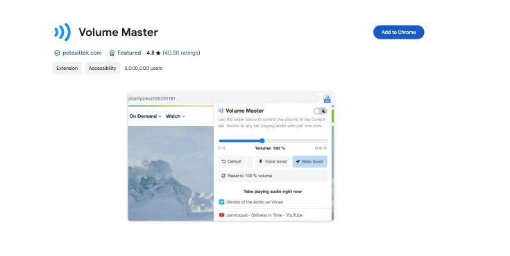Click the refresh icon on Reset button
Viewport: 510px width, 256px height.
[223, 176]
